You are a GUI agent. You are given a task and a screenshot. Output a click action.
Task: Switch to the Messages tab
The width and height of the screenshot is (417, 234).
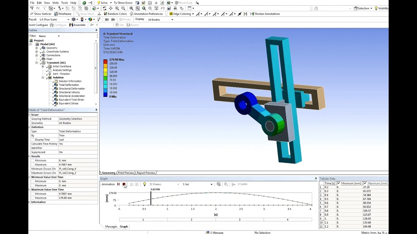111,227
